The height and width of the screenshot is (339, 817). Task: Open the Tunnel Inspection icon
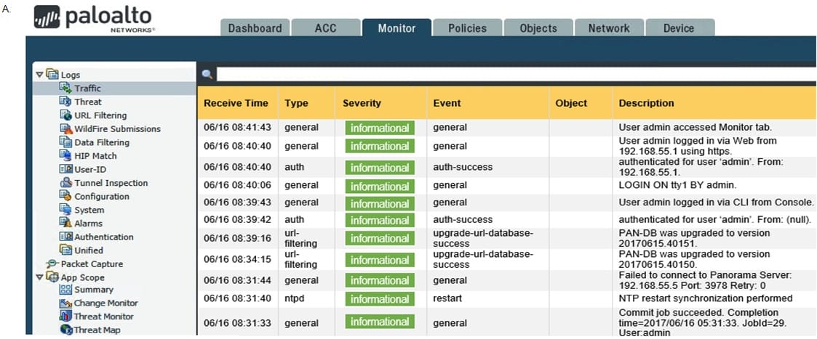click(65, 182)
